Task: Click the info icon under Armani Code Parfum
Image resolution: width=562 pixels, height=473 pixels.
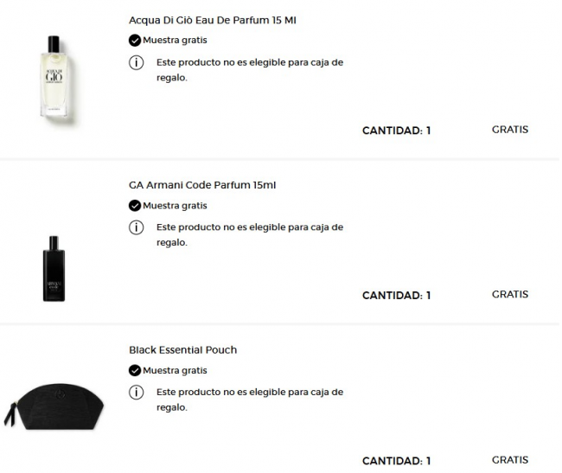Action: [135, 227]
